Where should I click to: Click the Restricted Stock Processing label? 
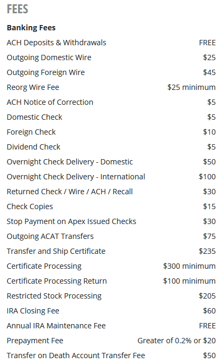point(54,296)
